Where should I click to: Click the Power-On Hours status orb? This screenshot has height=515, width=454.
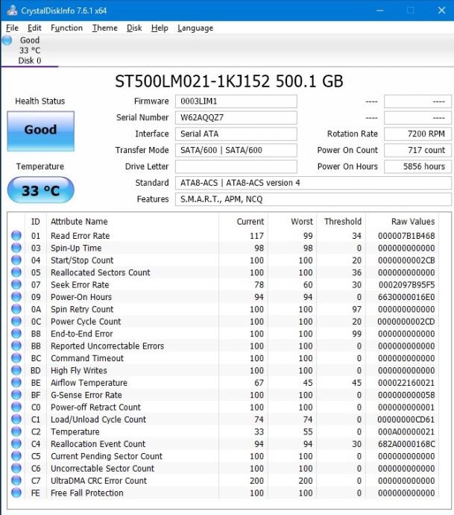coord(16,296)
